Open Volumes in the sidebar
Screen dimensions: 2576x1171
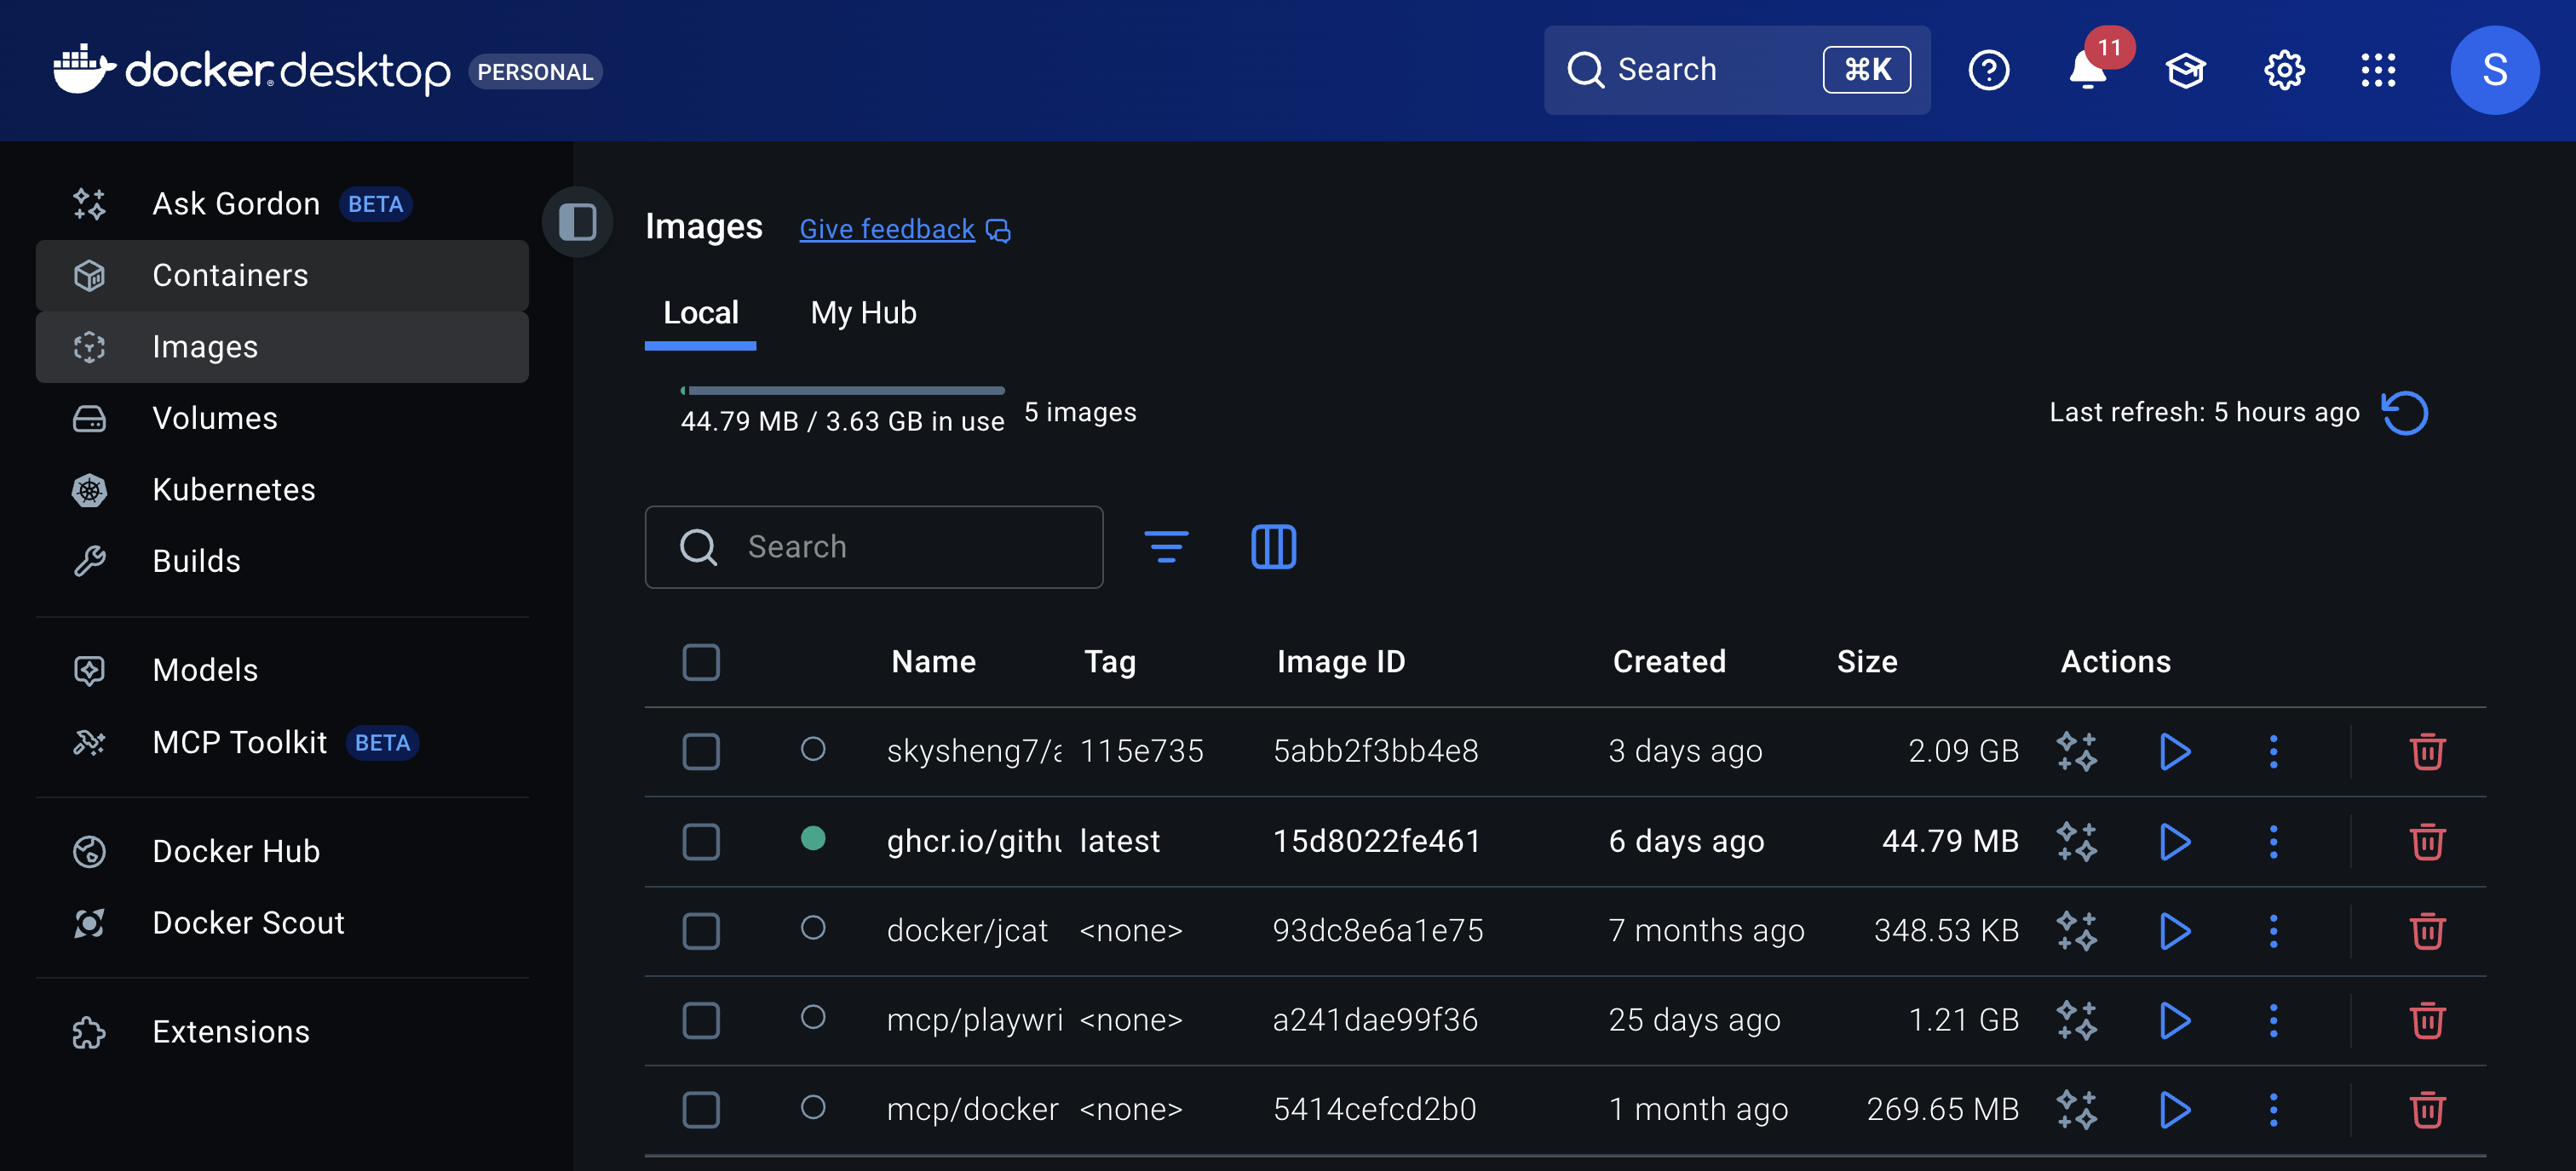(x=215, y=418)
